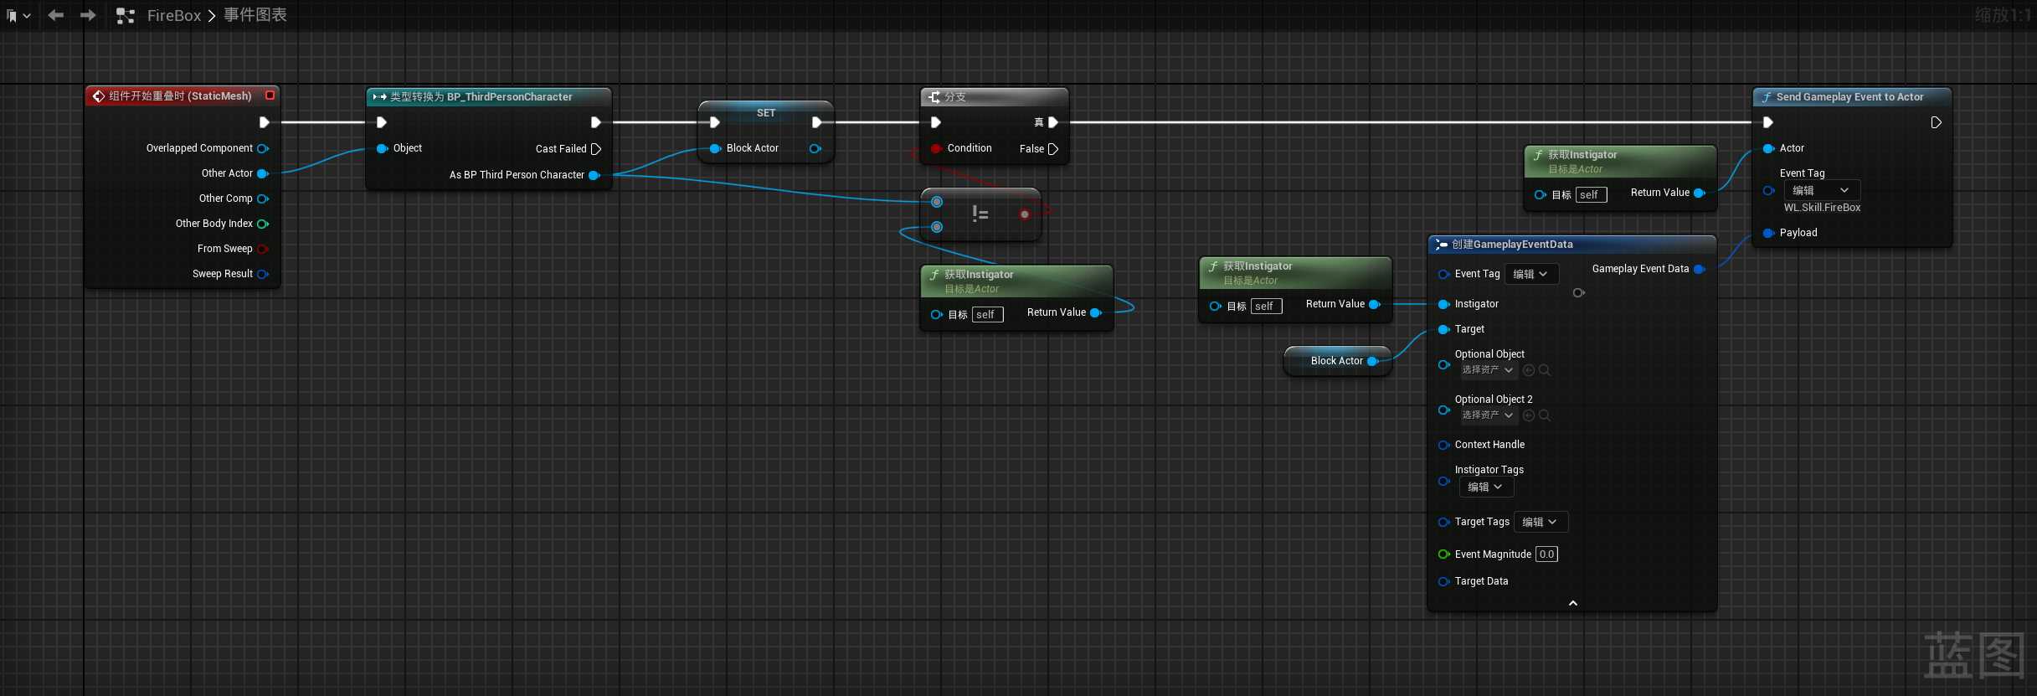Expand the Instigator Tags 编辑 dropdown
This screenshot has width=2037, height=696.
(x=1485, y=487)
